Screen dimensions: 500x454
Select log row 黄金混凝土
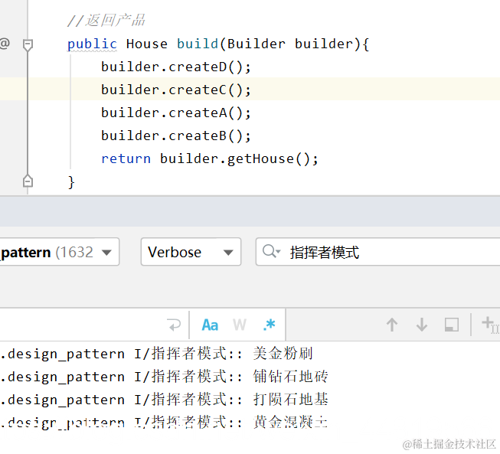click(164, 423)
